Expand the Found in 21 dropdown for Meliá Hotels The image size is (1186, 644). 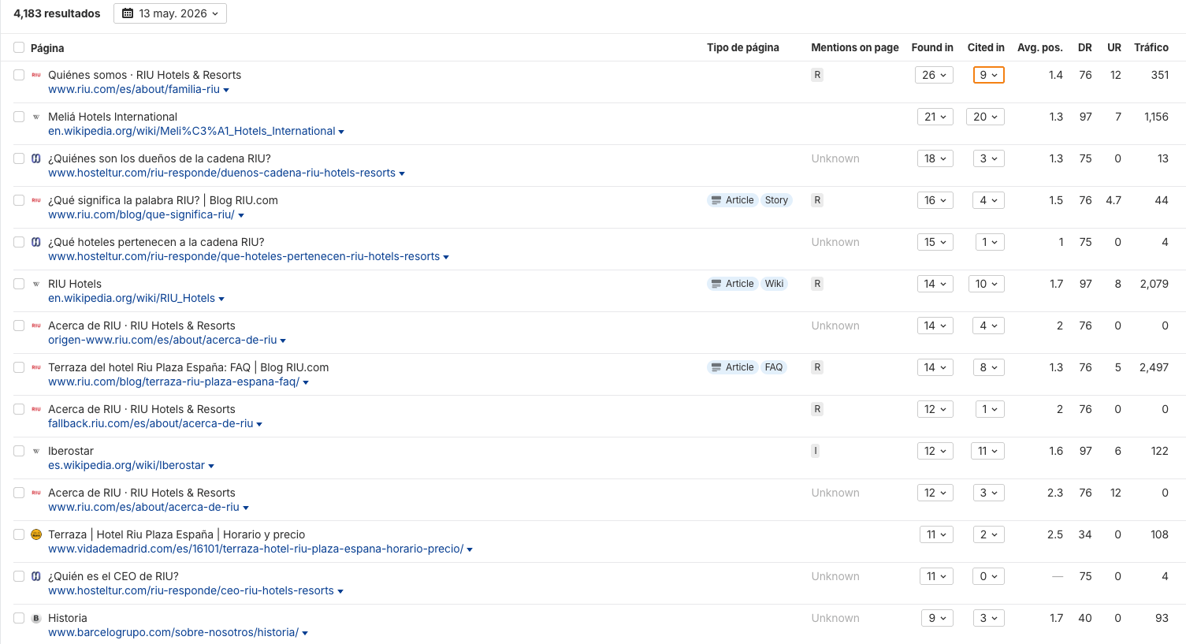[935, 117]
